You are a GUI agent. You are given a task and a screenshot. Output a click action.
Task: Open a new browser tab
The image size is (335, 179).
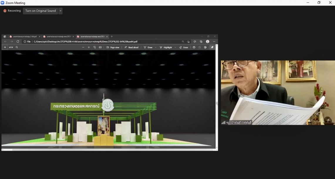[112, 37]
